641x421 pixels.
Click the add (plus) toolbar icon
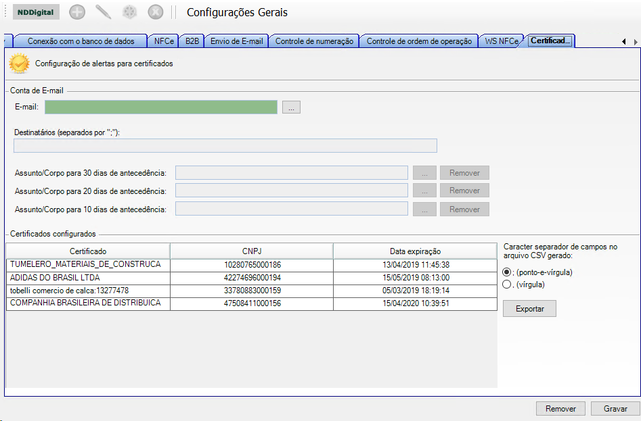77,12
